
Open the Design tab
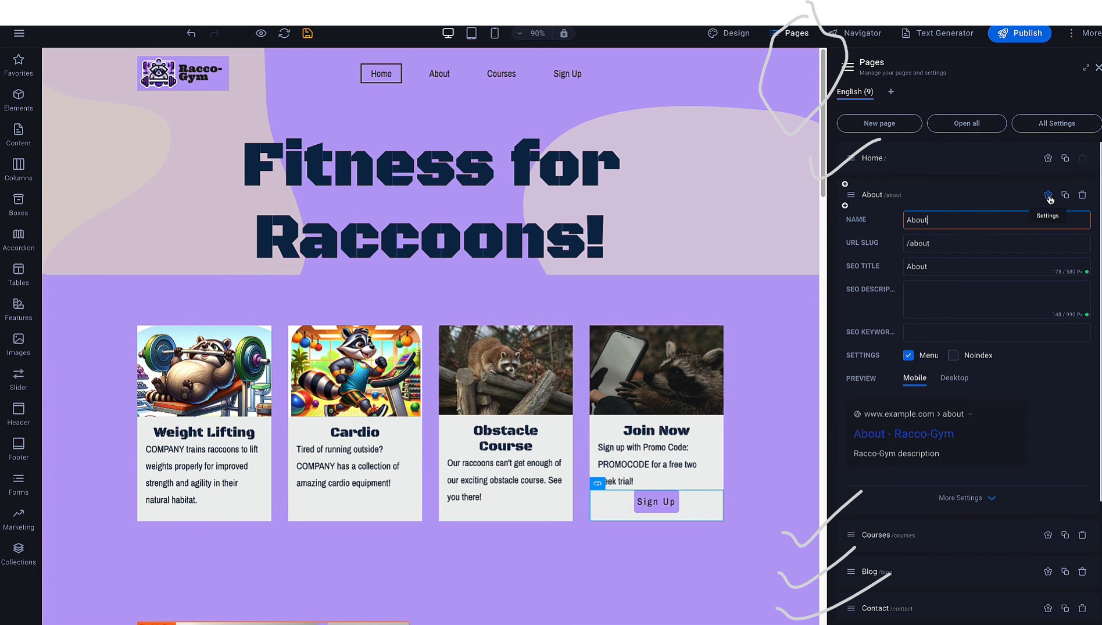729,33
